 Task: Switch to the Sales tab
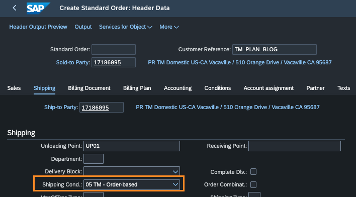(x=14, y=88)
